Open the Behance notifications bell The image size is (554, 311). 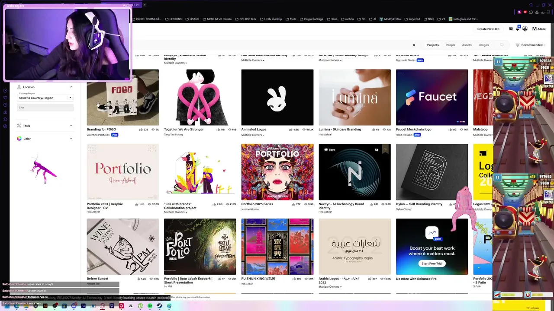518,29
